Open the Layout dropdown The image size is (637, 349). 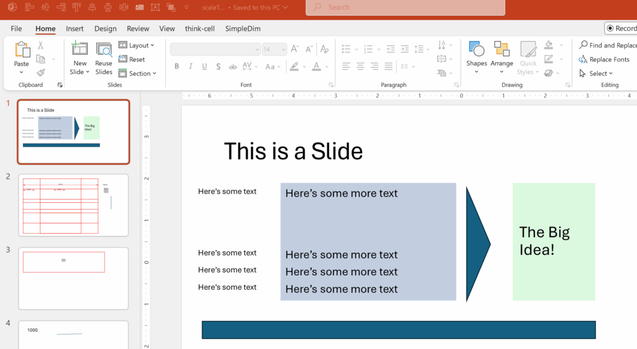coord(136,45)
